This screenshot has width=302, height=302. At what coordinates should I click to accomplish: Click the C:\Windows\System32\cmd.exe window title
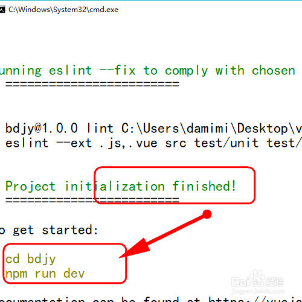(63, 10)
